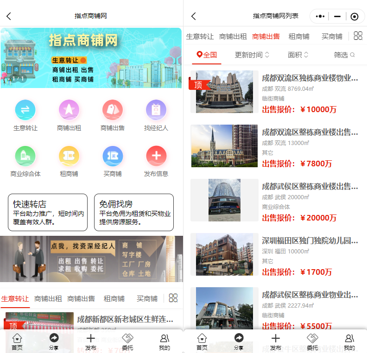Open the 筛选 filter search
367x353 pixels.
tap(344, 55)
